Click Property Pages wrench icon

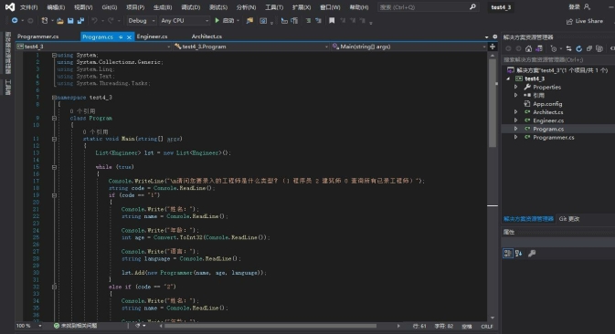532,254
